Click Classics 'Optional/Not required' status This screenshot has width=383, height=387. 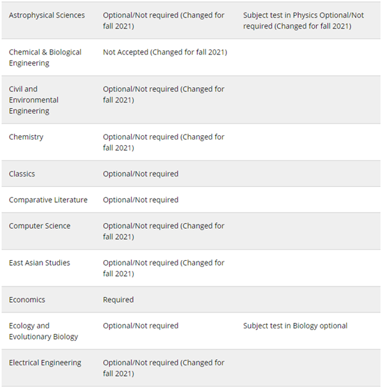141,174
